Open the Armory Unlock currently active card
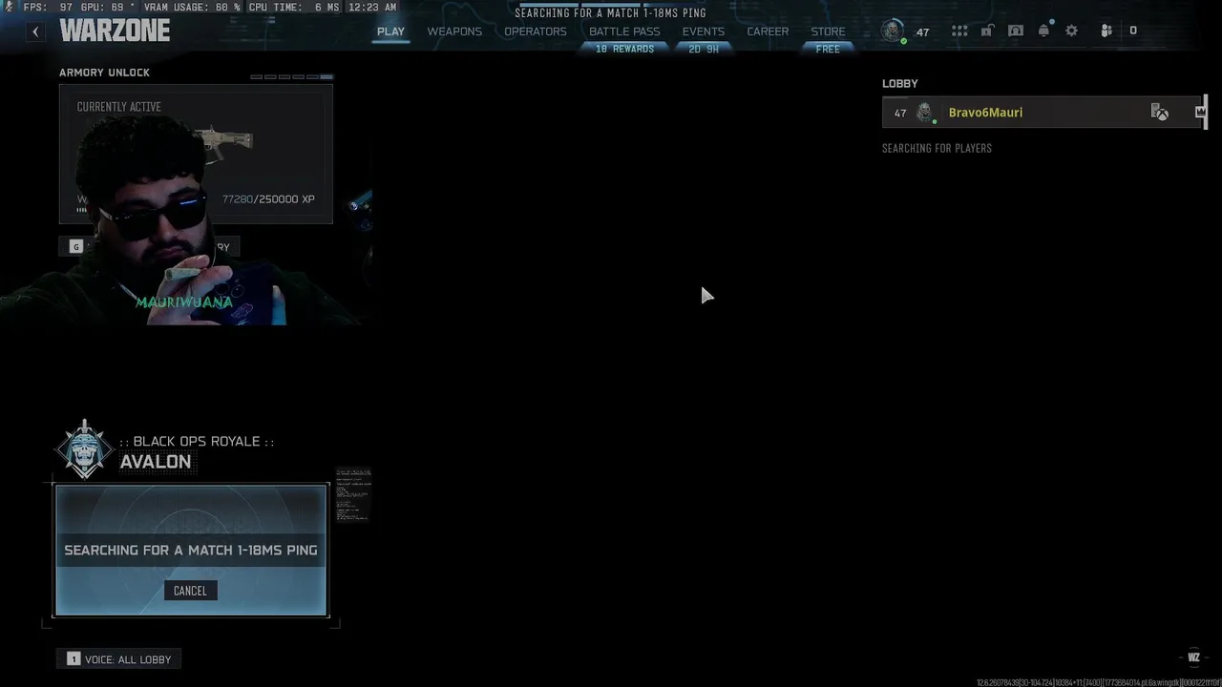 [196, 154]
